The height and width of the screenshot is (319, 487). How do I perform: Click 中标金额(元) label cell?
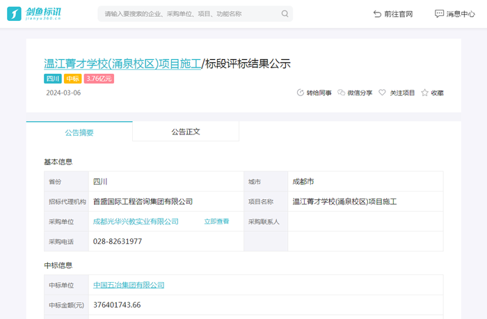click(67, 305)
